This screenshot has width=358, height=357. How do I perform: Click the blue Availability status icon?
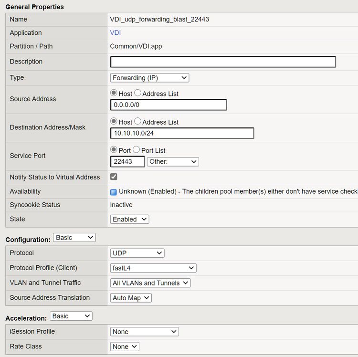tap(114, 192)
